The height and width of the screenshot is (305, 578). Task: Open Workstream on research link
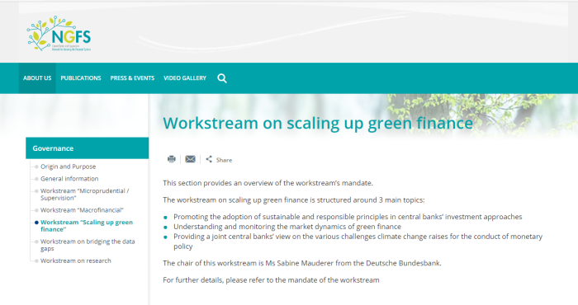pyautogui.click(x=76, y=260)
